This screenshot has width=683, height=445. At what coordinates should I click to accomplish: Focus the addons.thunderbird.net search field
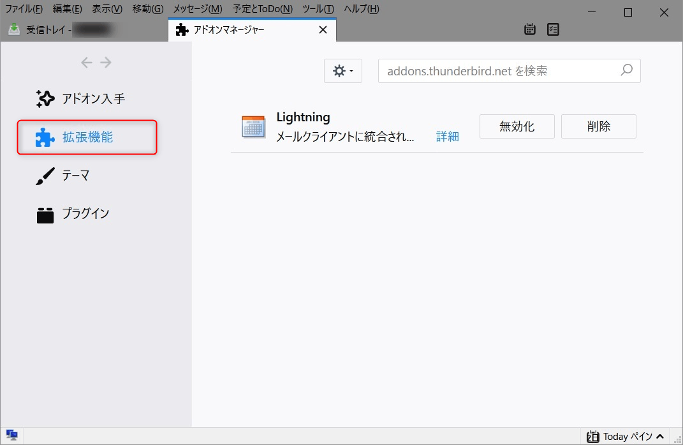point(509,71)
